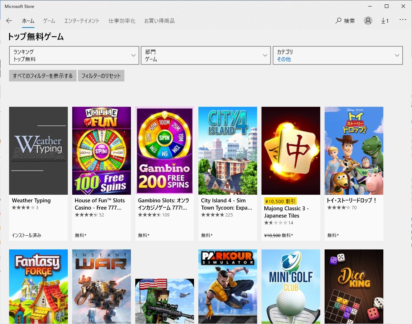Viewport: 412px width, 324px height.
Task: Open the Instant War game tile
Action: [x=102, y=286]
